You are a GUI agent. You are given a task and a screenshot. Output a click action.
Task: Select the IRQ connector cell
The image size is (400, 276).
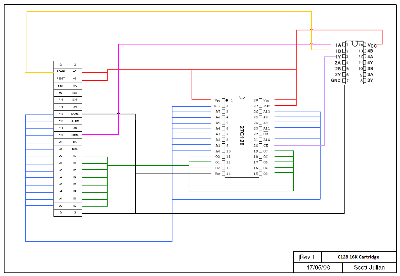pos(75,86)
